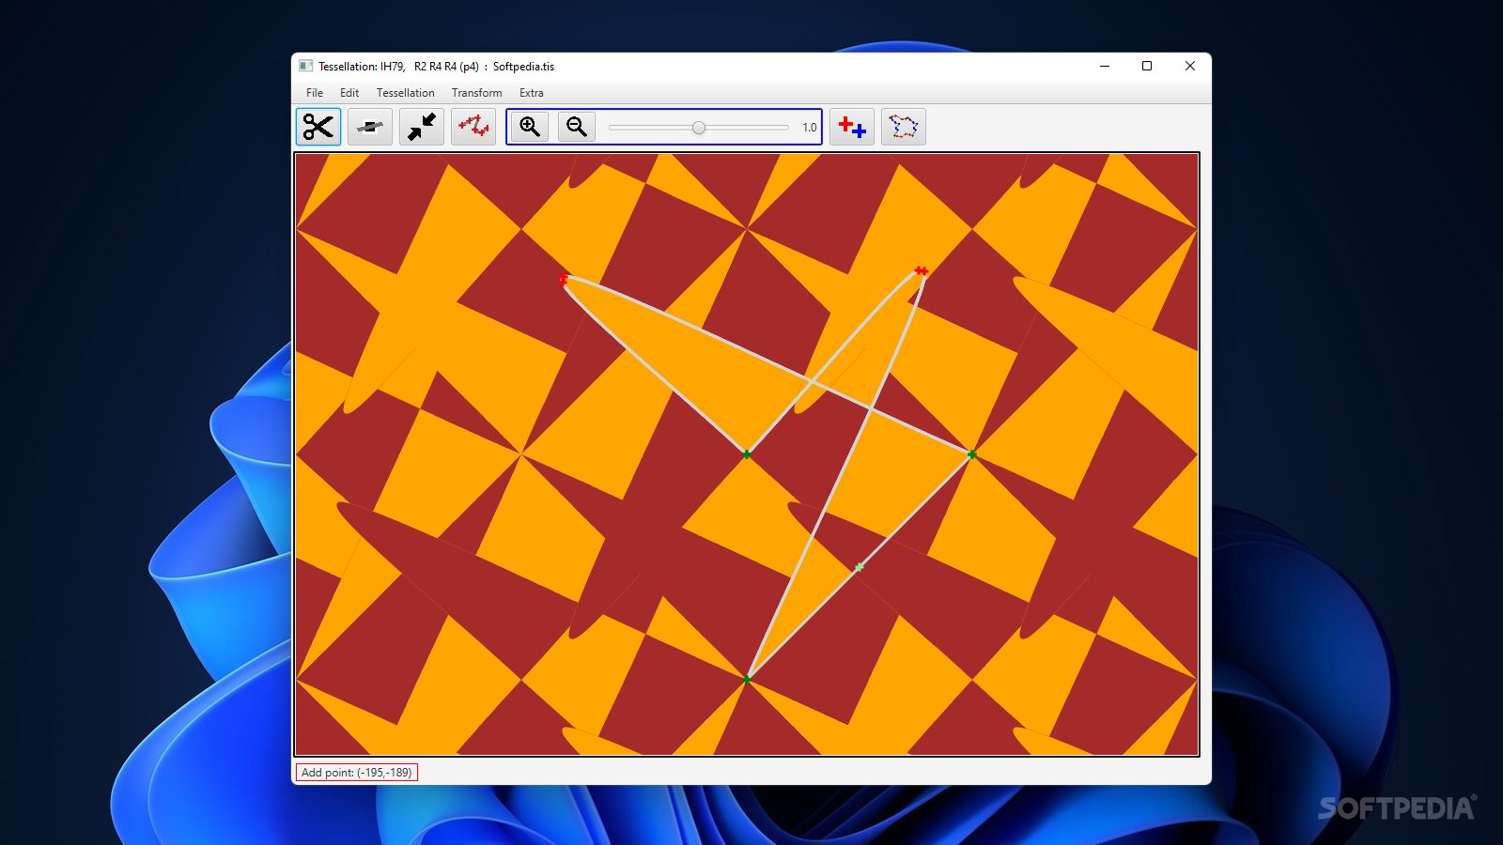
Task: Click the red control point at upper right
Action: (922, 271)
